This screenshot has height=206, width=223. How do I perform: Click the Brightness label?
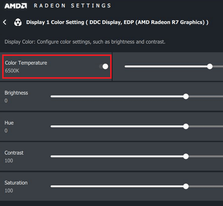(16, 93)
